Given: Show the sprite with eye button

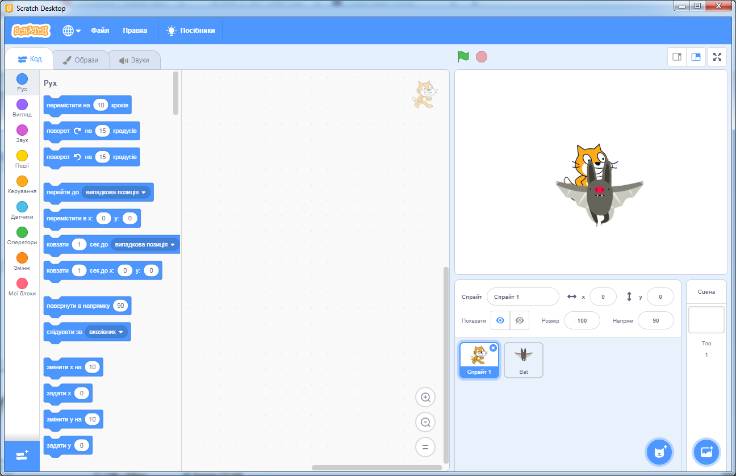Looking at the screenshot, I should [x=500, y=320].
